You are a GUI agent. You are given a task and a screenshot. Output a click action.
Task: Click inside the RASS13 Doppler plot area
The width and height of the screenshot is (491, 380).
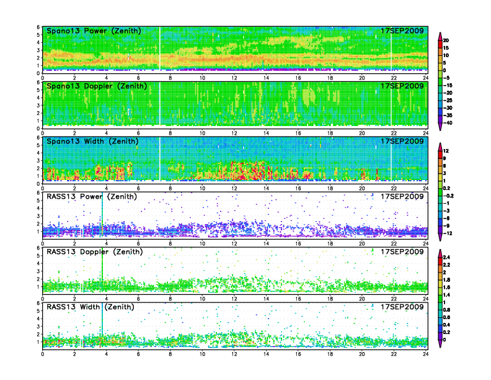click(235, 271)
